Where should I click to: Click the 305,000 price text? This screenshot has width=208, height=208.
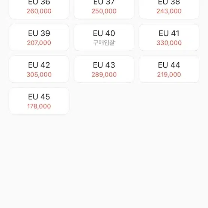coord(39,75)
